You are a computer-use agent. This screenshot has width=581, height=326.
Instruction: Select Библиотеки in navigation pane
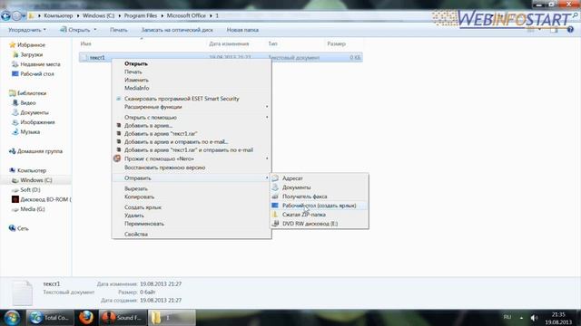tap(28, 93)
